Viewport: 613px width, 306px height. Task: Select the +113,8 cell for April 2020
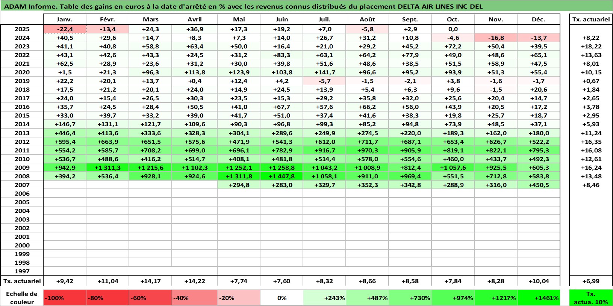click(194, 72)
